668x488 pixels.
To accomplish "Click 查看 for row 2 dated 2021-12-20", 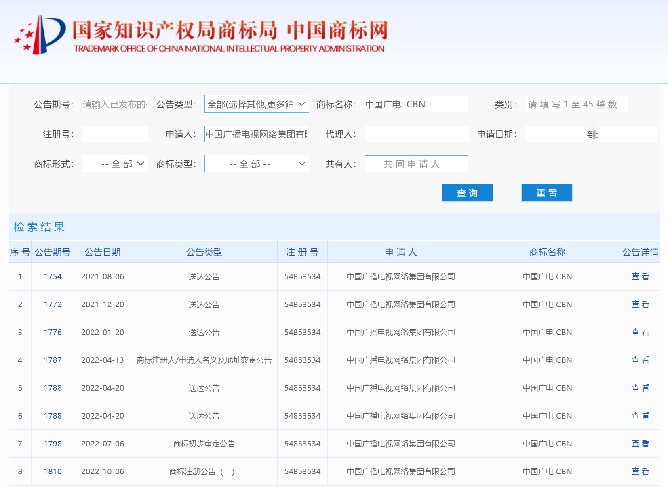I will coord(640,304).
